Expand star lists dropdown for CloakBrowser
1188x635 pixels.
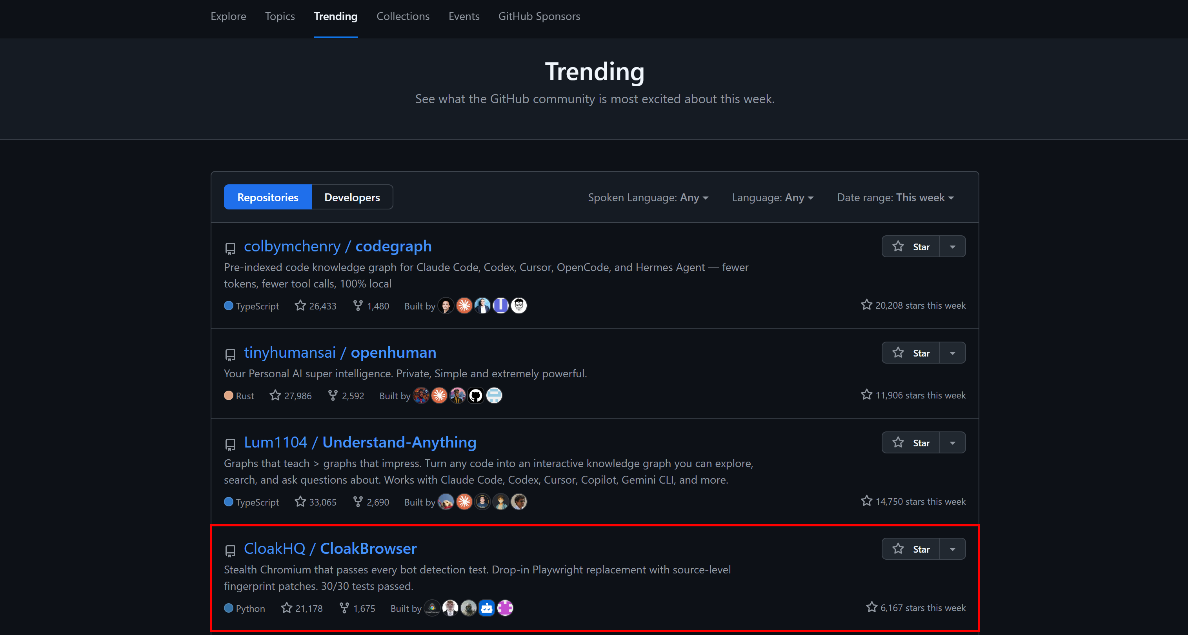tap(953, 549)
